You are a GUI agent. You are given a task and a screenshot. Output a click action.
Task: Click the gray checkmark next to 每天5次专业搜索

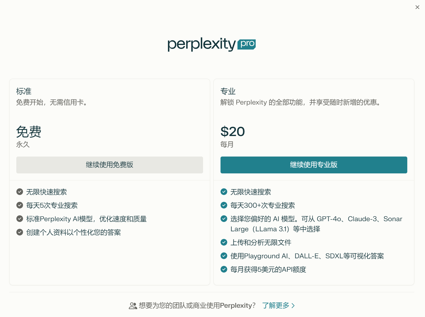[x=20, y=205]
